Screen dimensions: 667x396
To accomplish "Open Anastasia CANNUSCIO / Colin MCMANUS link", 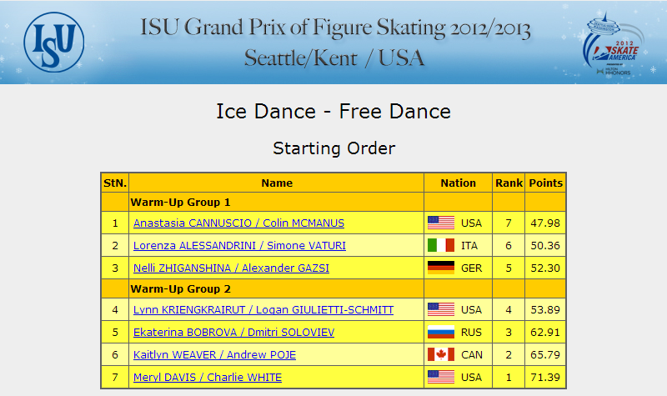I will [x=238, y=223].
